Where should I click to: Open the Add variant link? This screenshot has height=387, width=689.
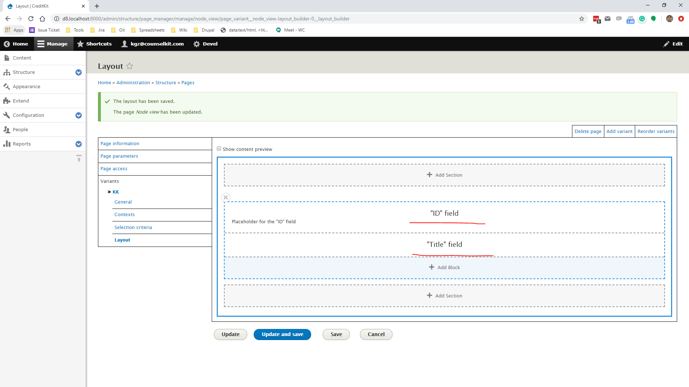click(619, 131)
